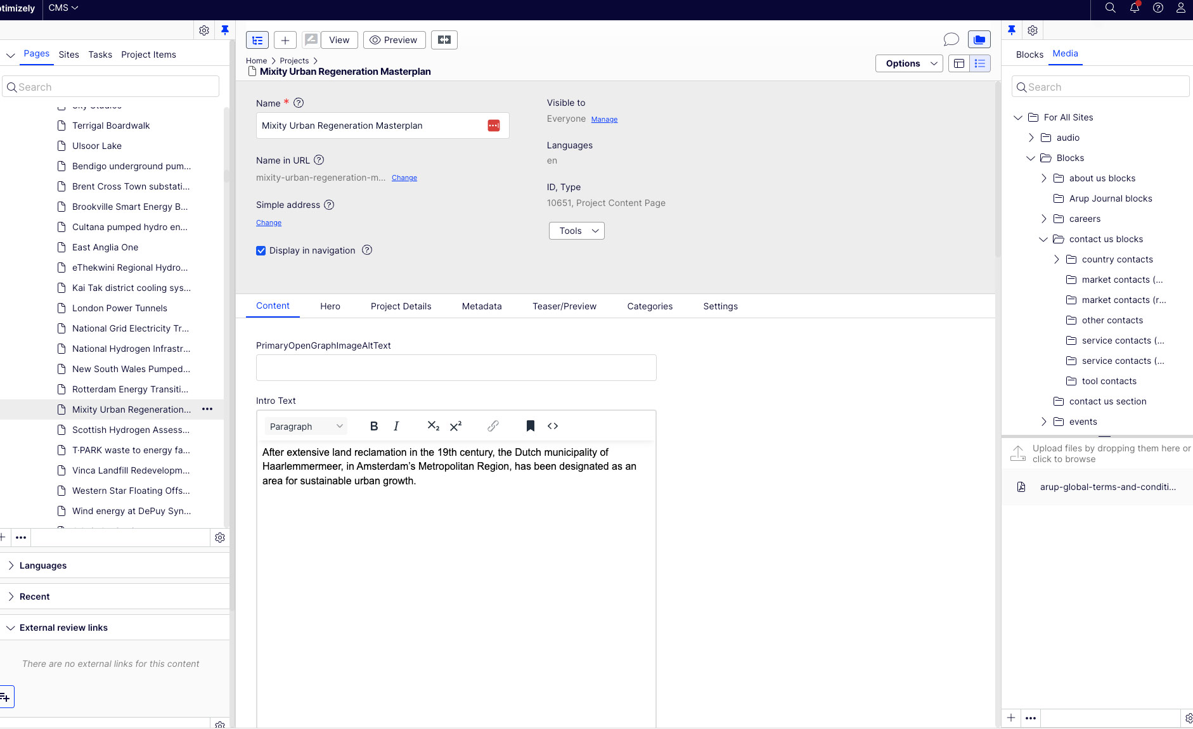Apply Bold formatting in Intro Text editor
This screenshot has height=729, width=1193.
click(x=374, y=426)
